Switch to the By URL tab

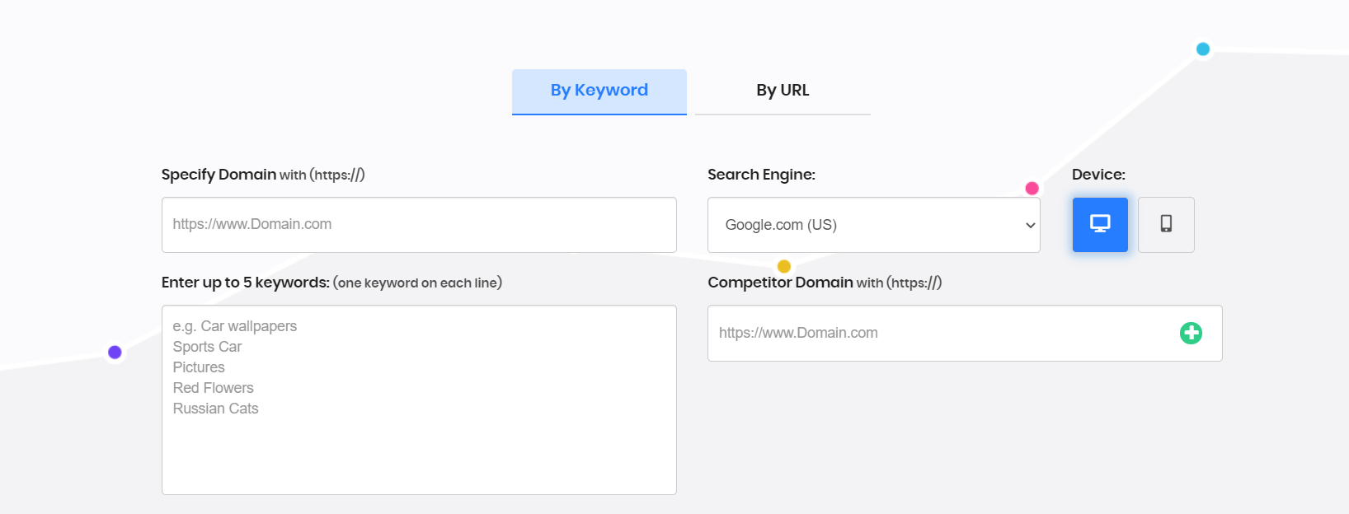(x=783, y=91)
